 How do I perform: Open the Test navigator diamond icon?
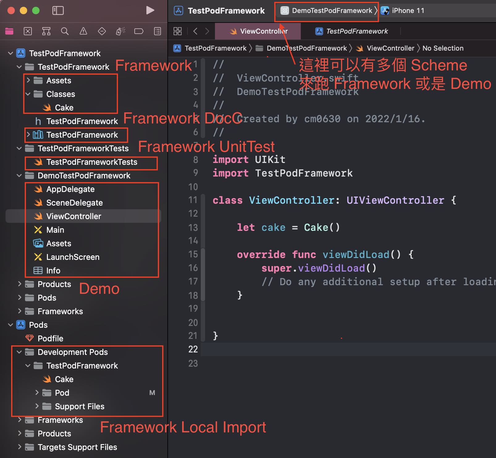pyautogui.click(x=102, y=31)
